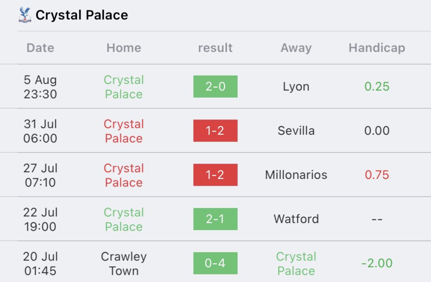This screenshot has height=282, width=431.
Task: Click the green 0.25 handicap value
Action: pyautogui.click(x=377, y=87)
